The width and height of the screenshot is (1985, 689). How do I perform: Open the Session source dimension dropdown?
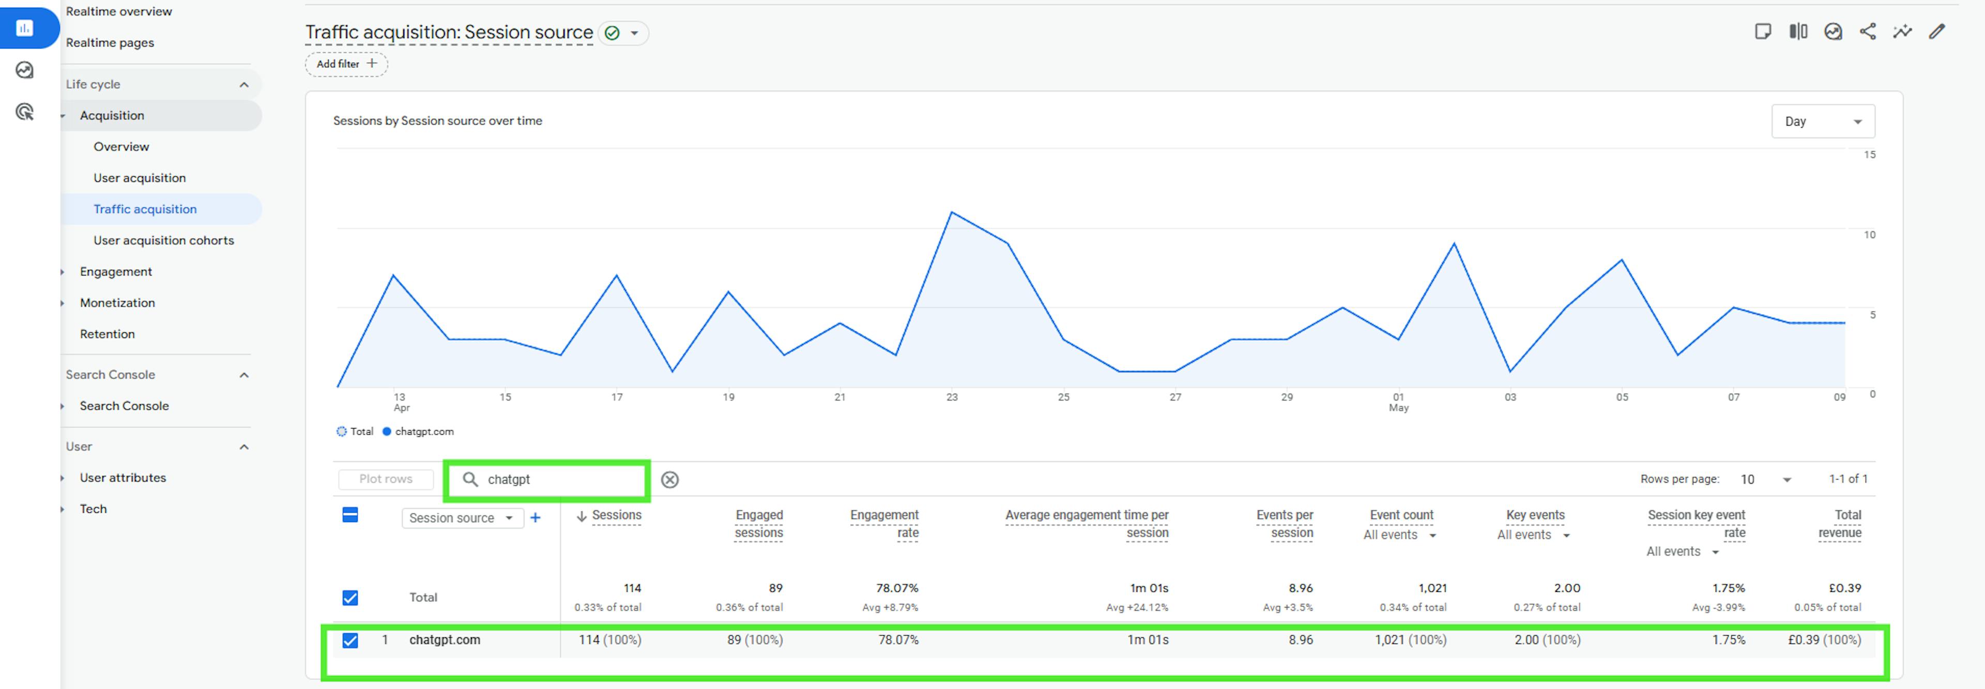[462, 518]
